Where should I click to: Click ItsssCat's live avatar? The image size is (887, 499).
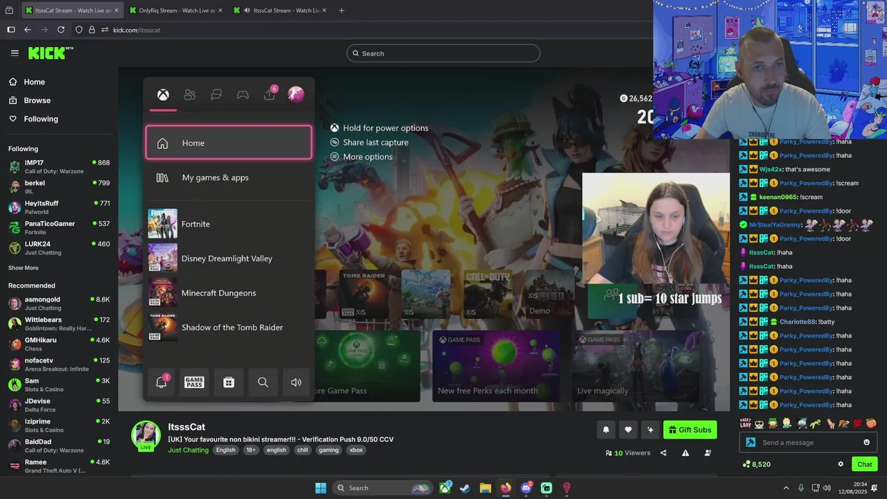[x=146, y=435]
